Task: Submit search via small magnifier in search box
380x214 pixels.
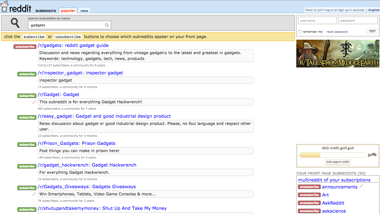Action: [x=107, y=25]
